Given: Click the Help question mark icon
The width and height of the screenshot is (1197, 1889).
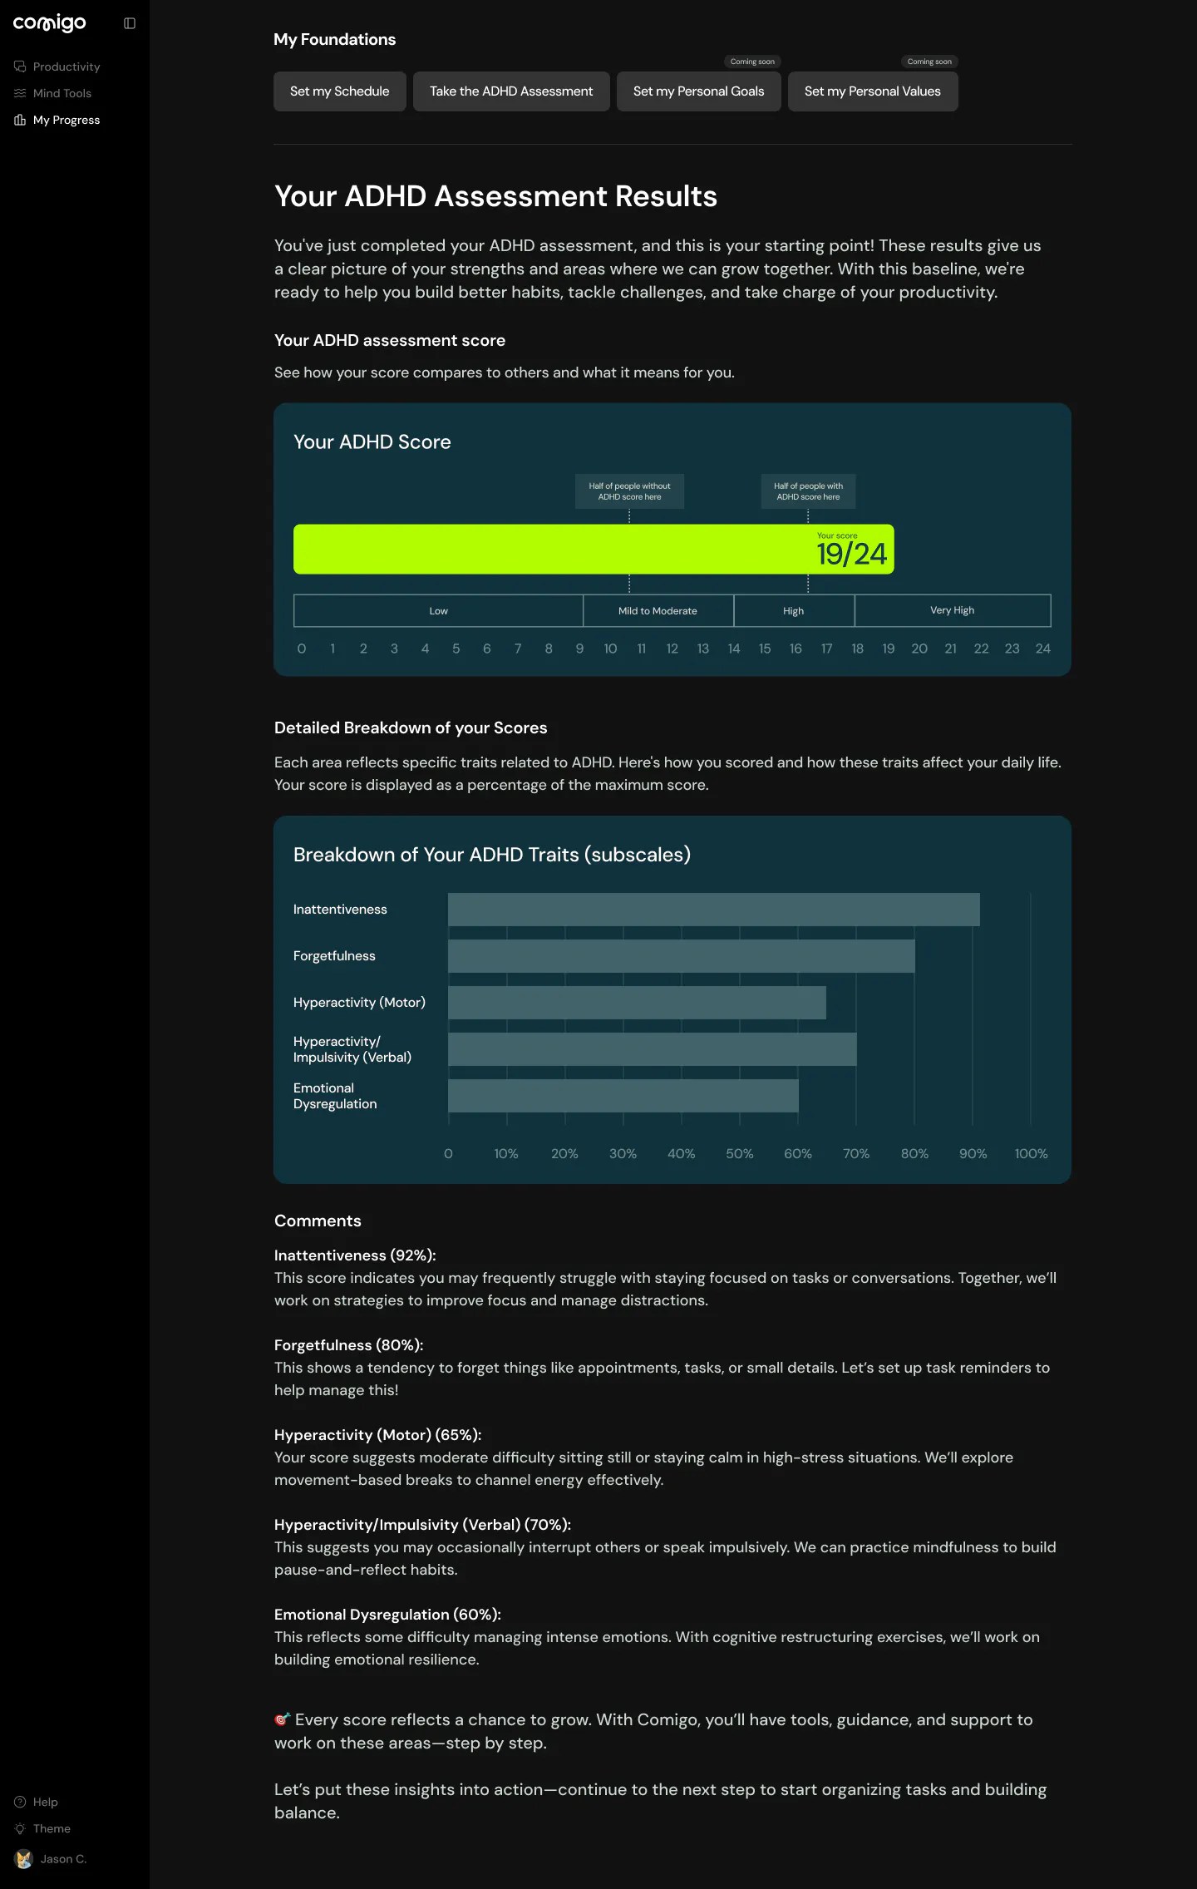Looking at the screenshot, I should 20,1802.
